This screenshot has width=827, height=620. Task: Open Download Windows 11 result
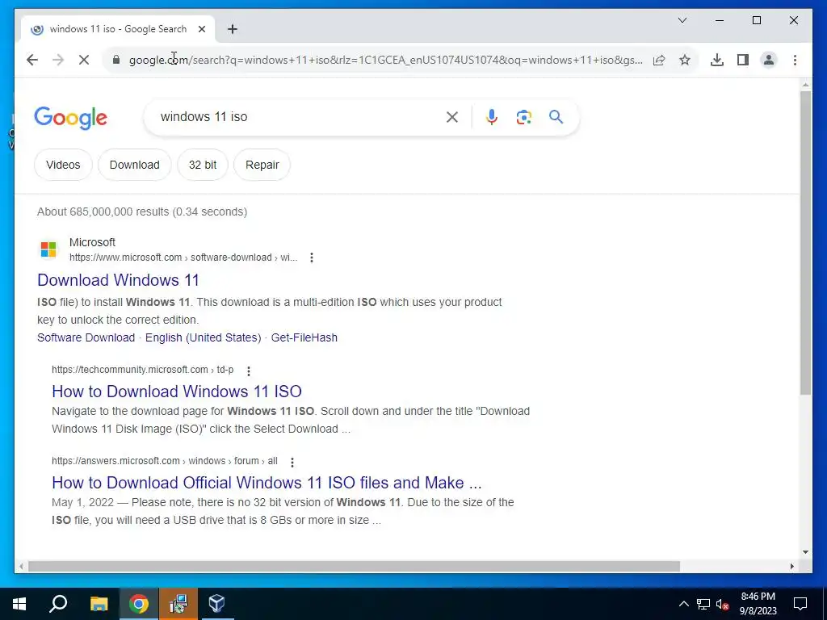pos(118,280)
